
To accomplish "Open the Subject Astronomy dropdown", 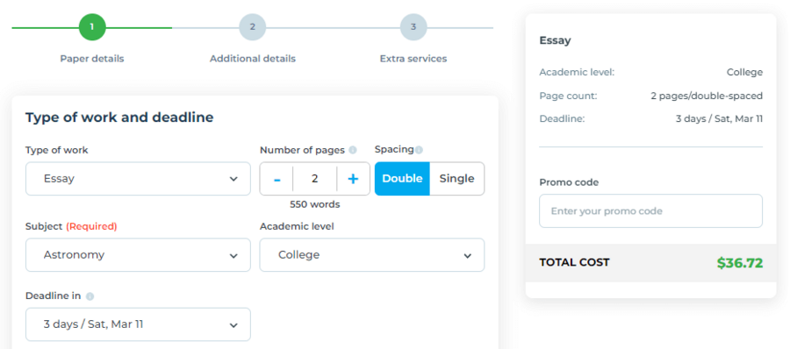I will click(138, 255).
